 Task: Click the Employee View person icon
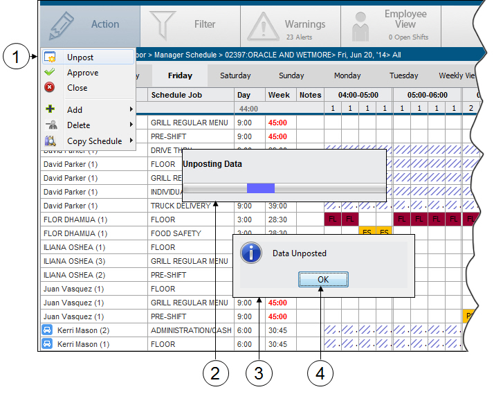click(360, 27)
